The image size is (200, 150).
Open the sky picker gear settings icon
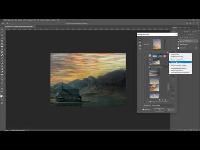point(168,52)
